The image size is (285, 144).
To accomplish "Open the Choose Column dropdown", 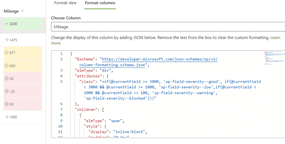I will [168, 27].
